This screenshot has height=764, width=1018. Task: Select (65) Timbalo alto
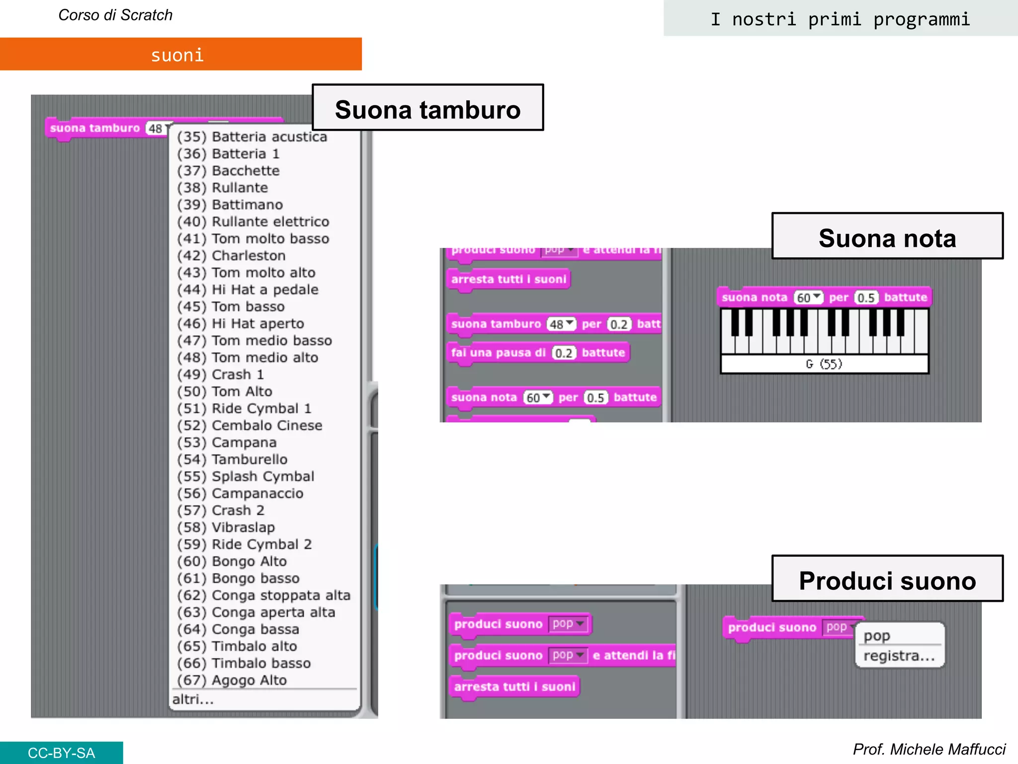tap(237, 646)
